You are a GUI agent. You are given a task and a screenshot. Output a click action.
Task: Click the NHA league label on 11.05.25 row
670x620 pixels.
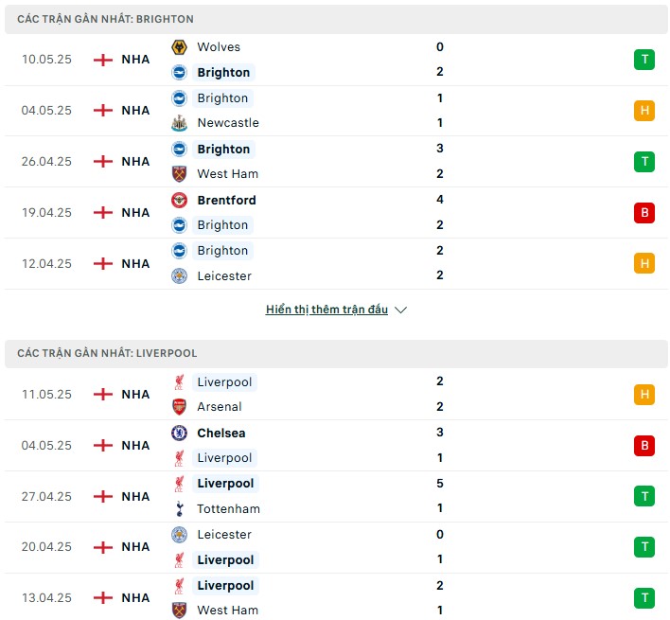[135, 395]
